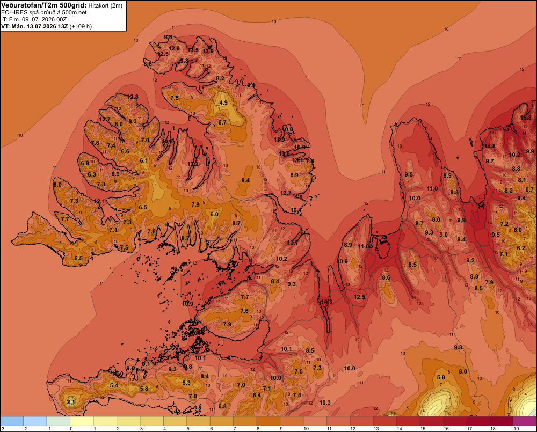The image size is (537, 432).
Task: Click the purple swatch right of 19
Action: tap(525, 421)
